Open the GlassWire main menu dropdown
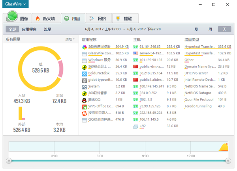 16,4
